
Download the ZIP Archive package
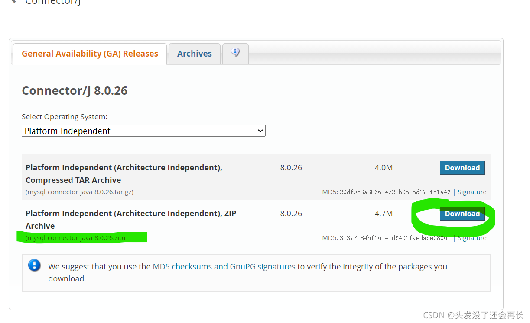pos(462,214)
